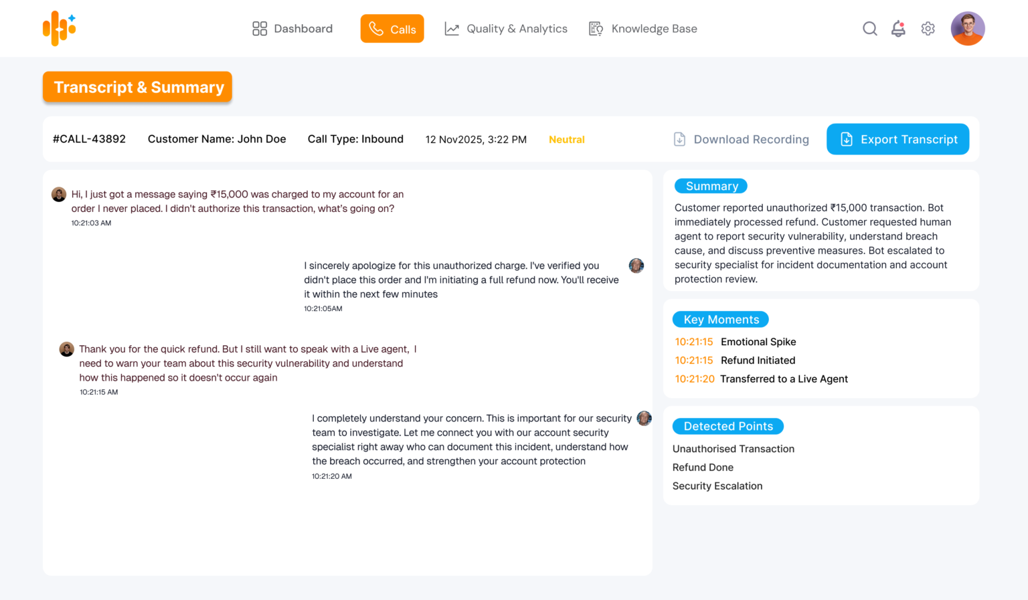Select the Calls tab

pyautogui.click(x=392, y=29)
